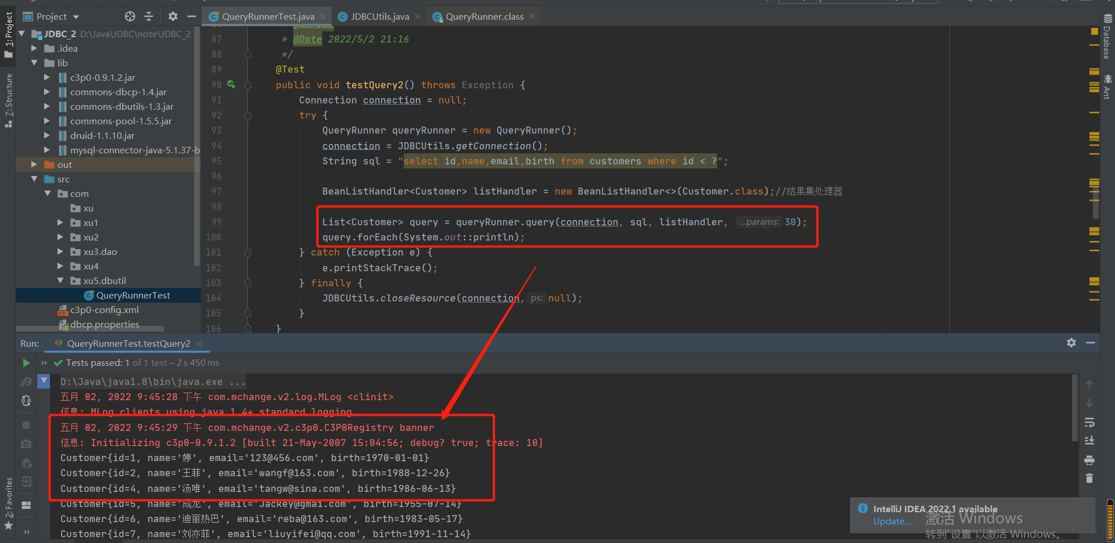
Task: Open the Ant tool window
Action: (1107, 86)
